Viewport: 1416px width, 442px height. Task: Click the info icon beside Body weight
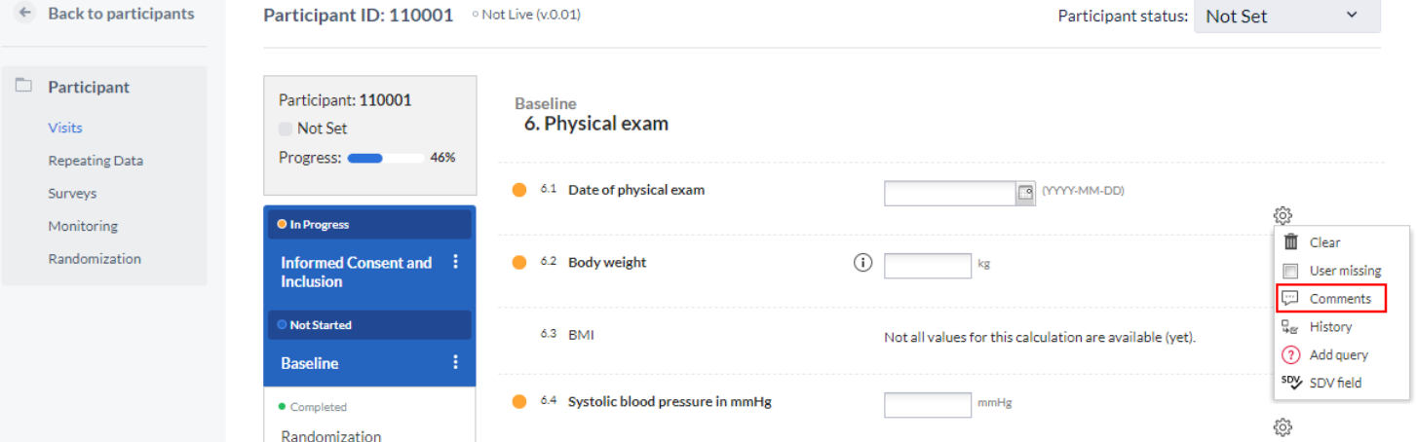862,262
